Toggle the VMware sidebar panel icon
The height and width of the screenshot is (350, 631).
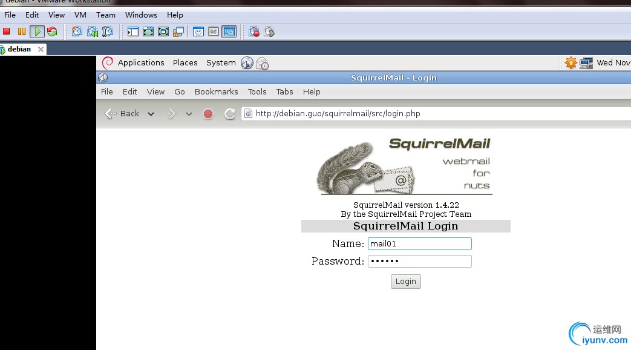tap(133, 31)
